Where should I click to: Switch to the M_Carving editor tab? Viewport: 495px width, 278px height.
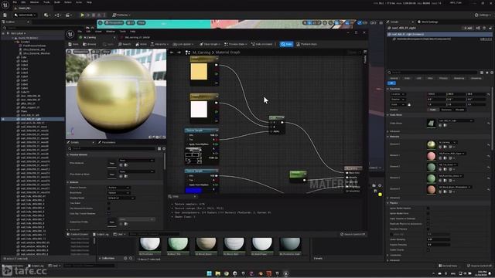90,37
